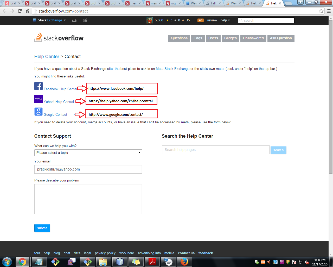Click the orange 43 review count badge
Screen dimensions: 333x267
coord(201,20)
